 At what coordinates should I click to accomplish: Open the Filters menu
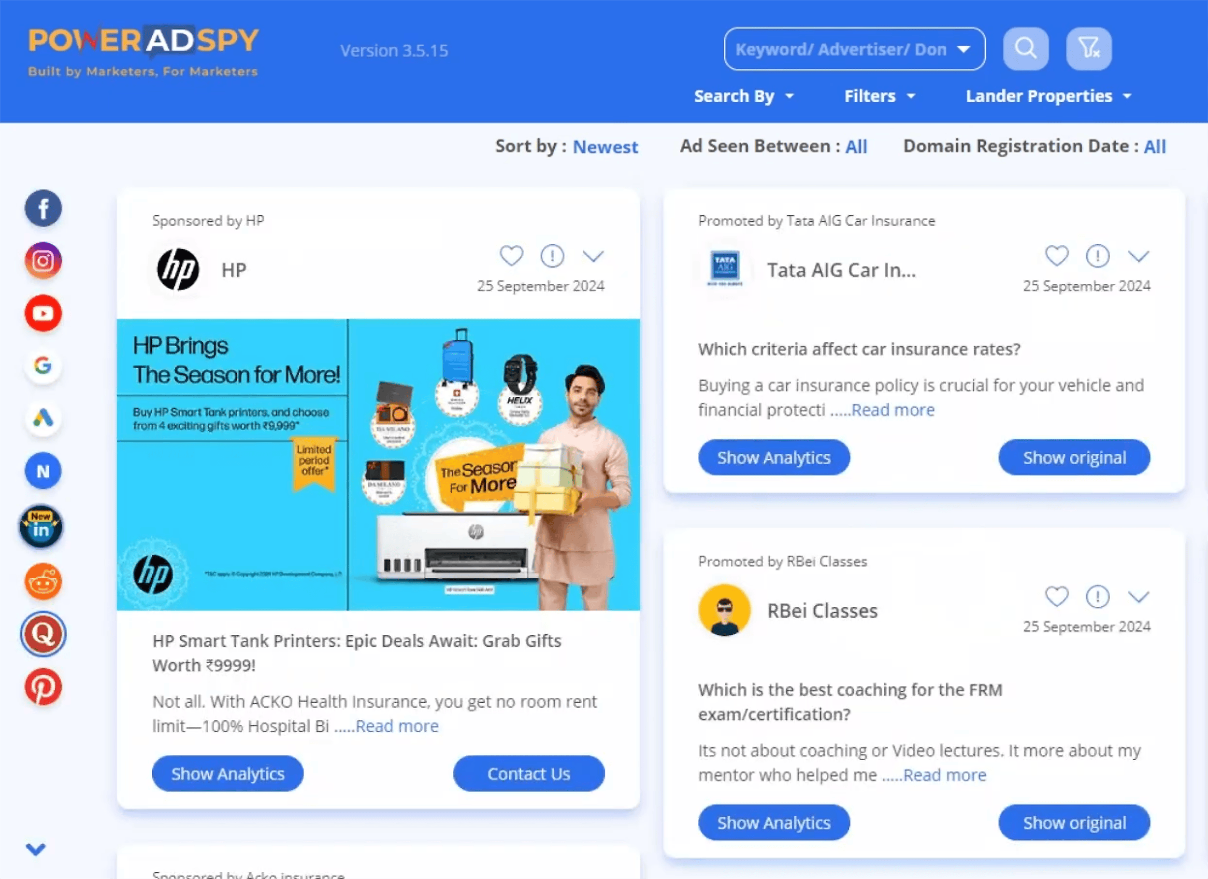pyautogui.click(x=879, y=96)
